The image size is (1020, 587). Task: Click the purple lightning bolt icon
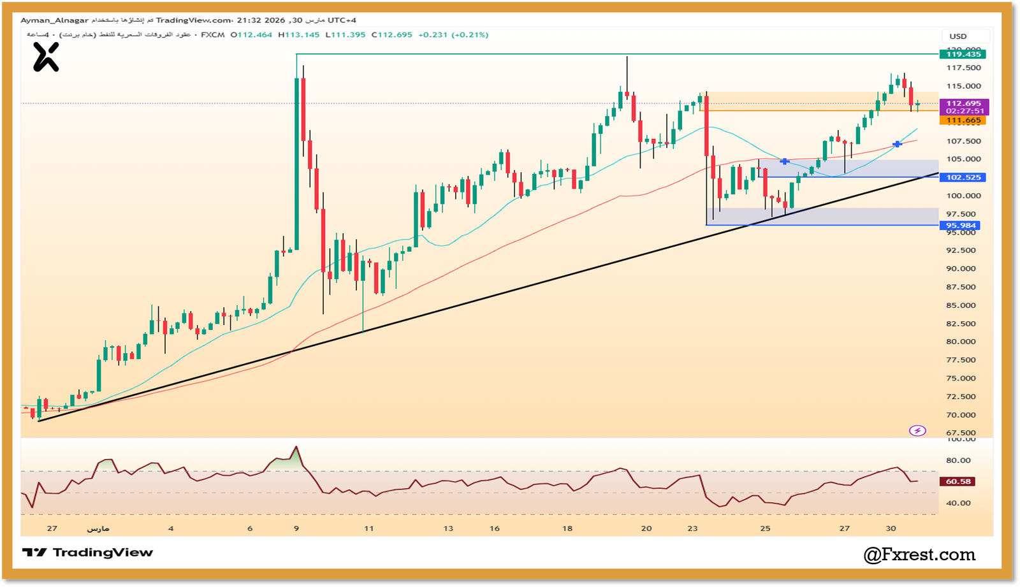tap(917, 431)
